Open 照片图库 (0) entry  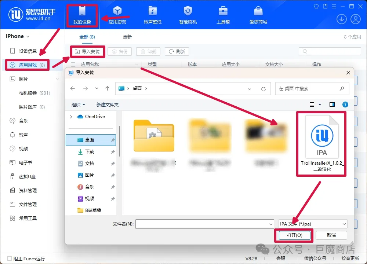point(32,107)
